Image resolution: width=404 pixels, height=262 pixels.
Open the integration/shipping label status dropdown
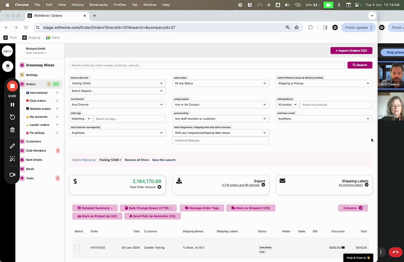click(221, 133)
